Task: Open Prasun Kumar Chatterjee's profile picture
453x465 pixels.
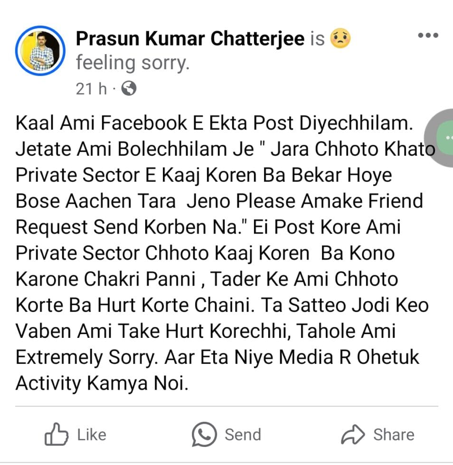Action: (x=40, y=51)
